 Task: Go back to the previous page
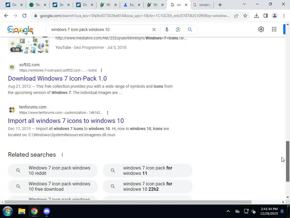(6, 16)
